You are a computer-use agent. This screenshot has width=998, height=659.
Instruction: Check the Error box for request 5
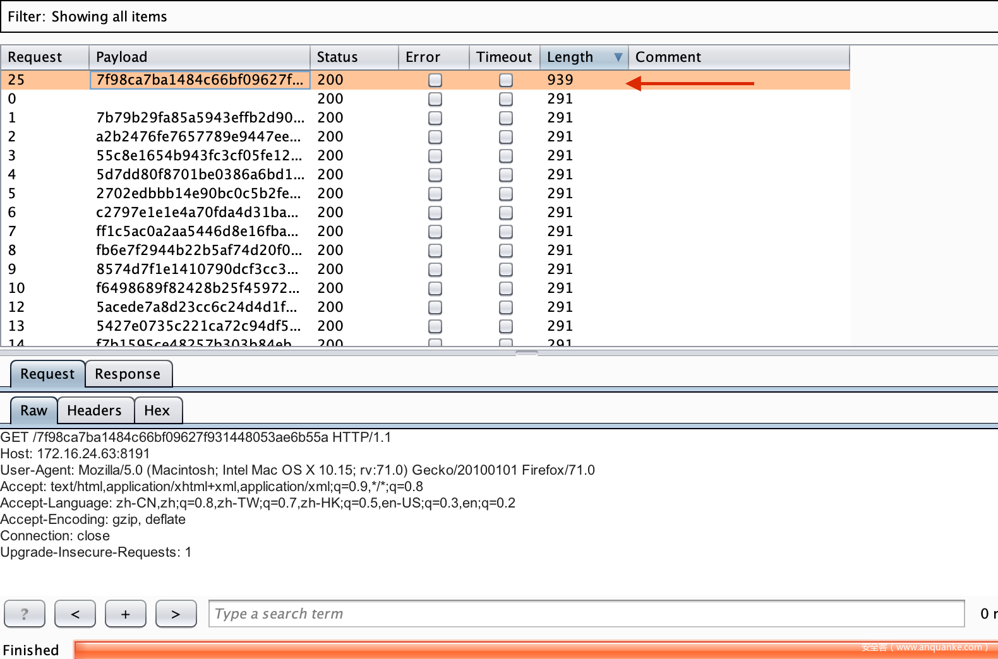[x=435, y=194]
